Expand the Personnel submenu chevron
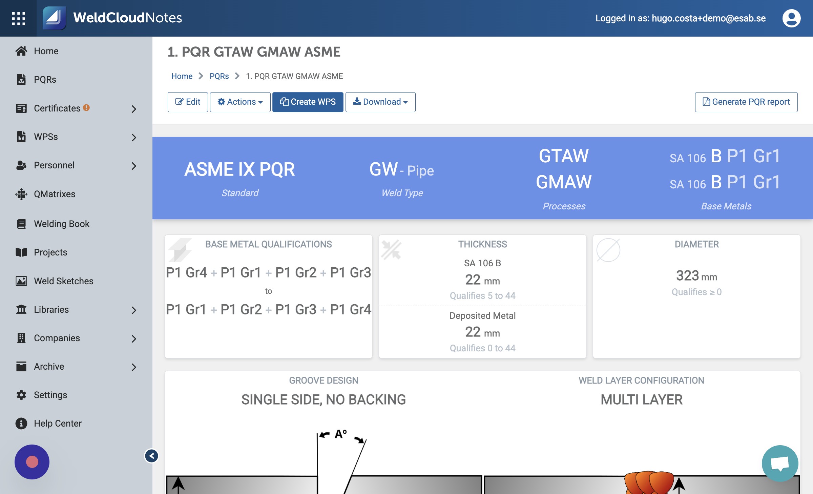This screenshot has width=813, height=494. click(x=134, y=166)
